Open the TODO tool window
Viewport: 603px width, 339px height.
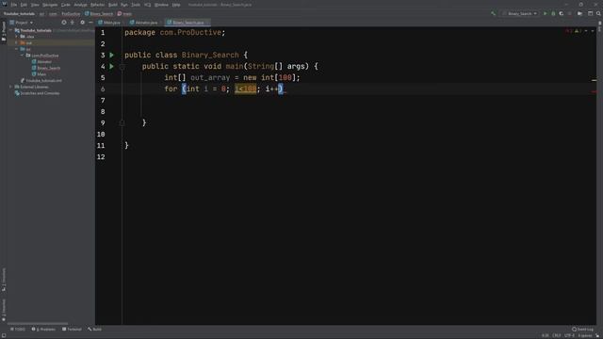(x=18, y=330)
